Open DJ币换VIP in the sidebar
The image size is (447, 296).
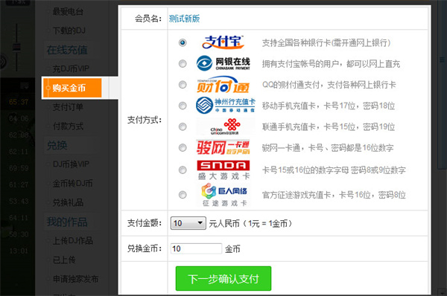tap(71, 164)
